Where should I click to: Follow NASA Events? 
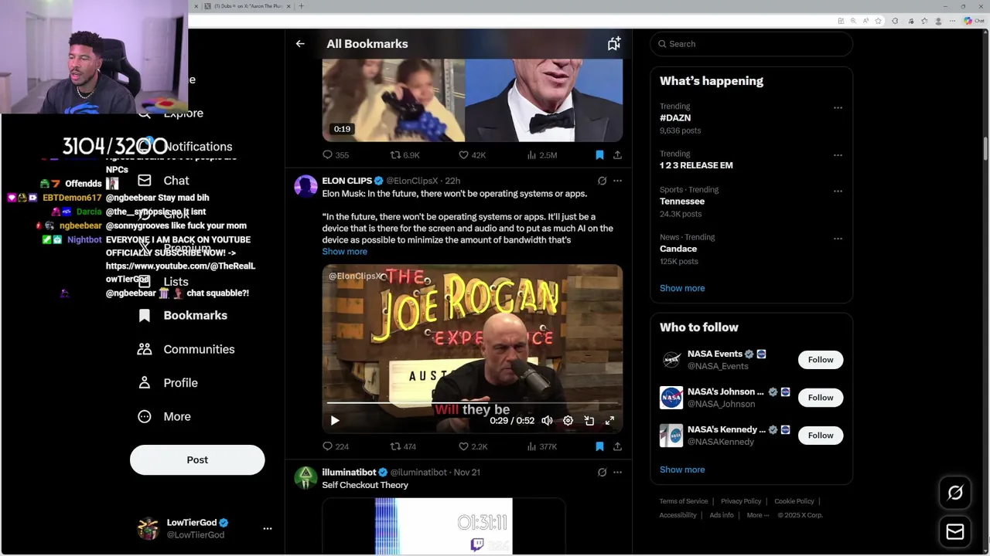(x=821, y=360)
